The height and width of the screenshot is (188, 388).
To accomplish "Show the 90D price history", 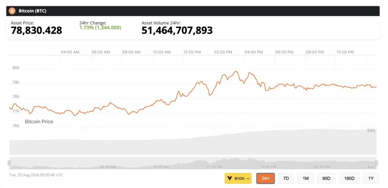I will tap(326, 179).
